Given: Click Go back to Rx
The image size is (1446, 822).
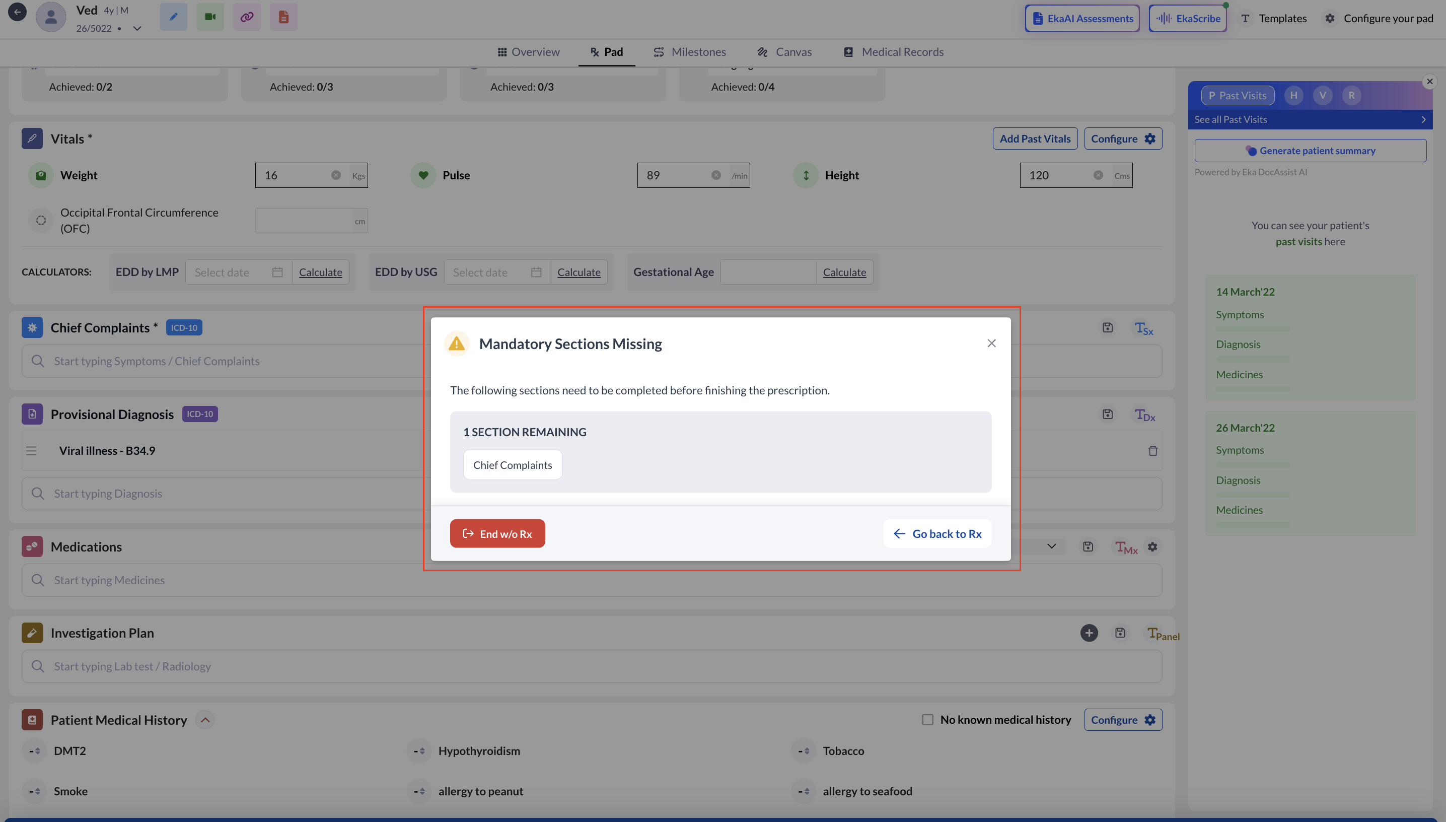Looking at the screenshot, I should [x=937, y=533].
